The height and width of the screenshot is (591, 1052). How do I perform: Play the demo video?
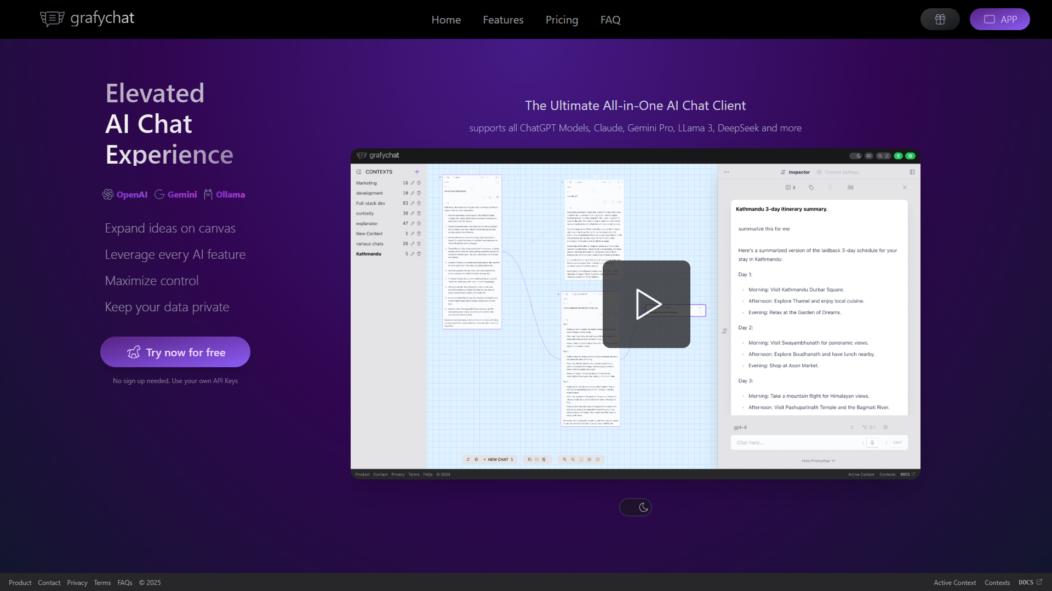647,304
